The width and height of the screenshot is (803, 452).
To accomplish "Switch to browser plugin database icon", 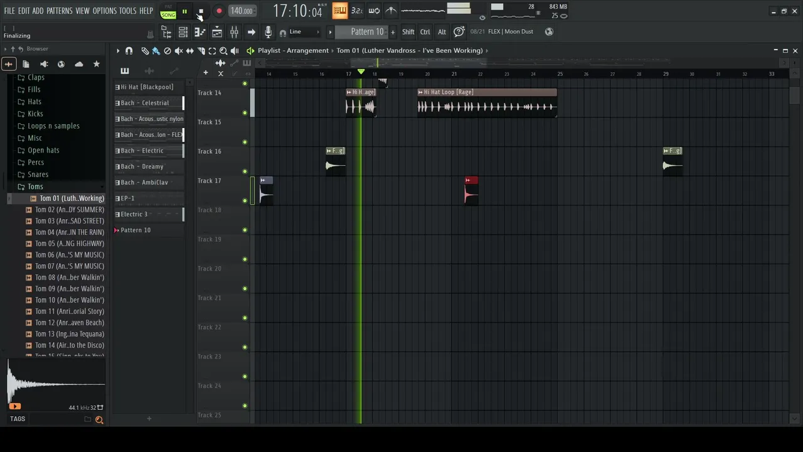I will pyautogui.click(x=43, y=64).
